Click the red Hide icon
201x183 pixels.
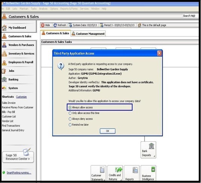click(43, 25)
